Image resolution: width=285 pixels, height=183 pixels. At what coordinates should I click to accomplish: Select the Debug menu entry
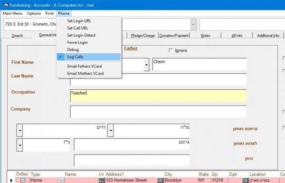point(89,49)
